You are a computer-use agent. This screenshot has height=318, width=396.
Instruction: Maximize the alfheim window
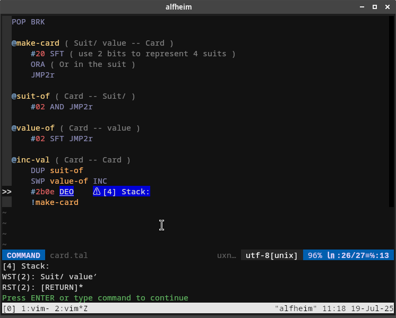(x=375, y=7)
